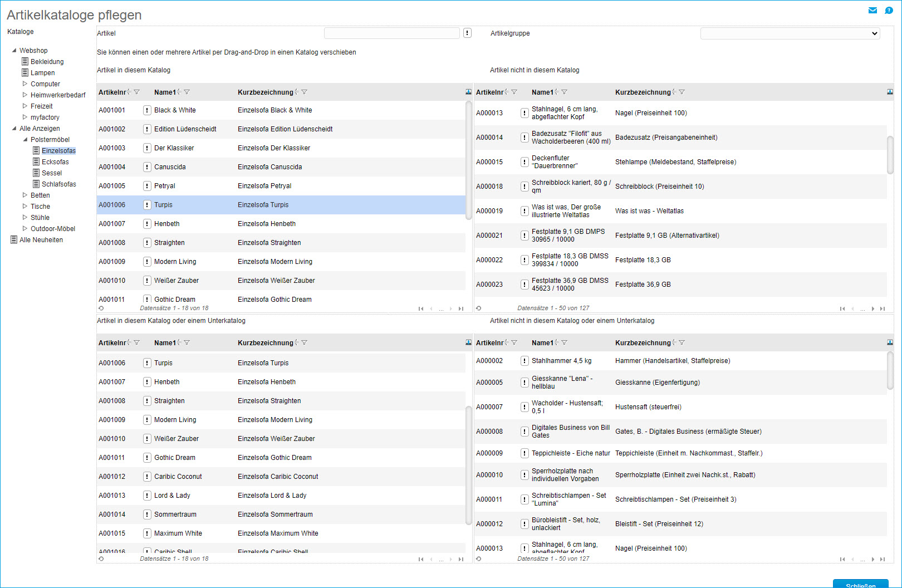Click the mail envelope icon at top right
This screenshot has height=588, width=902.
(872, 11)
